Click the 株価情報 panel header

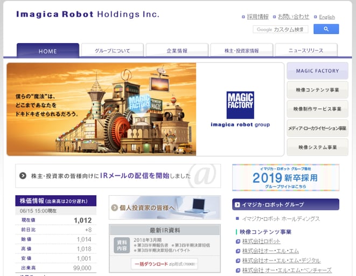click(x=56, y=201)
